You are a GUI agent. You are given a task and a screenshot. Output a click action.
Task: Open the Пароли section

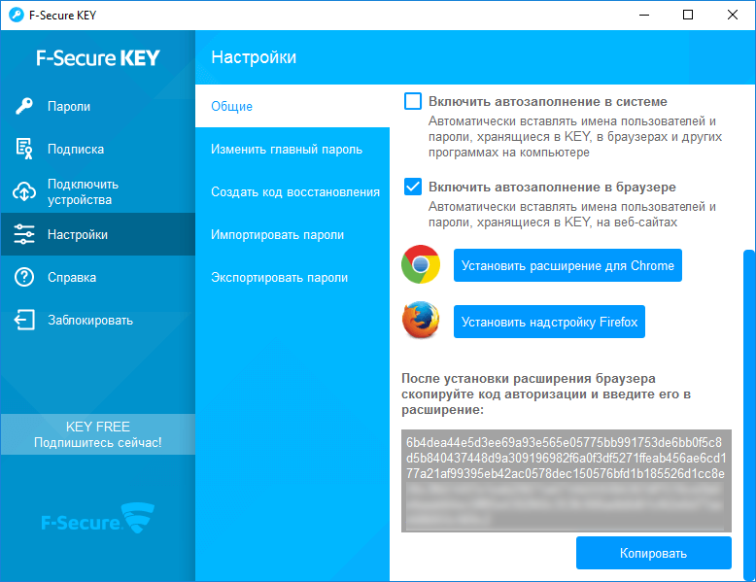tap(98, 106)
